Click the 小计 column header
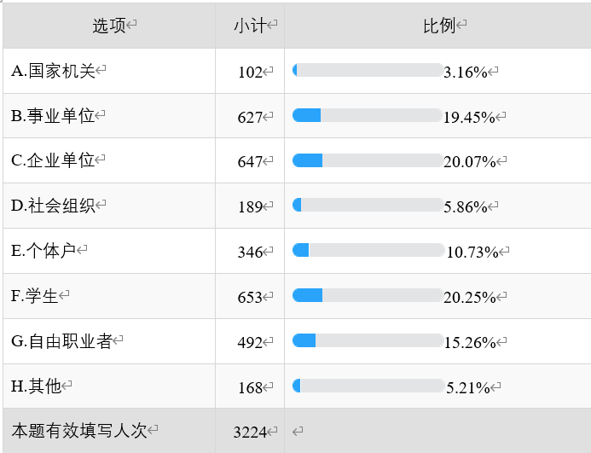The width and height of the screenshot is (591, 453). click(250, 26)
